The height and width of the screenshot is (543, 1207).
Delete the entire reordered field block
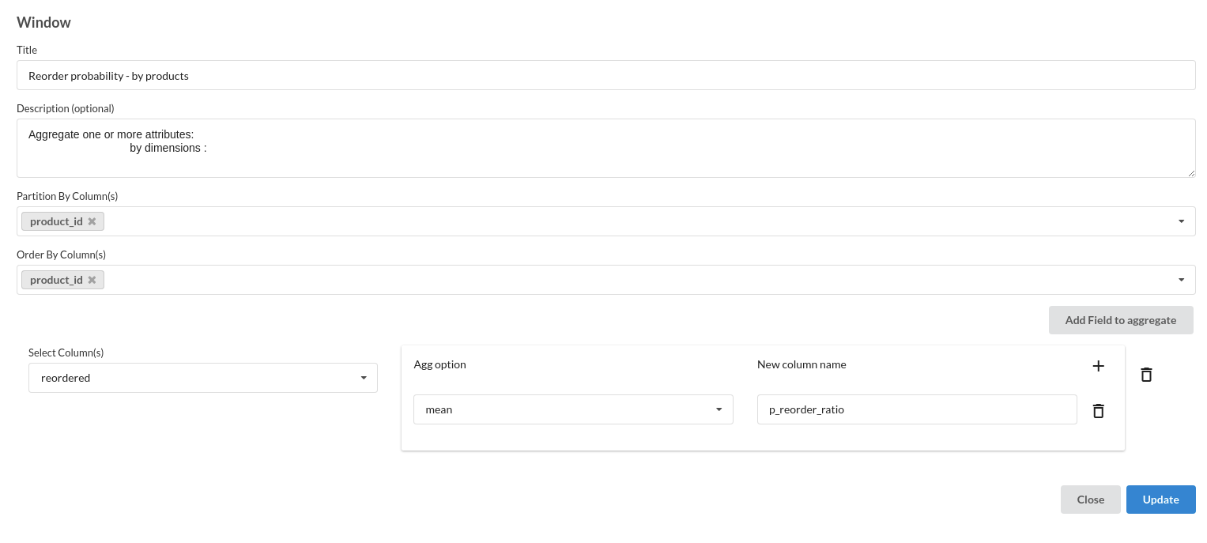[x=1146, y=375]
